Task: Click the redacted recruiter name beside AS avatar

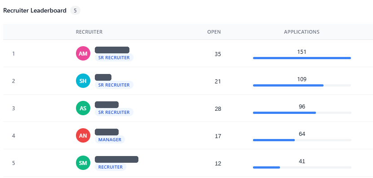Action: click(107, 104)
